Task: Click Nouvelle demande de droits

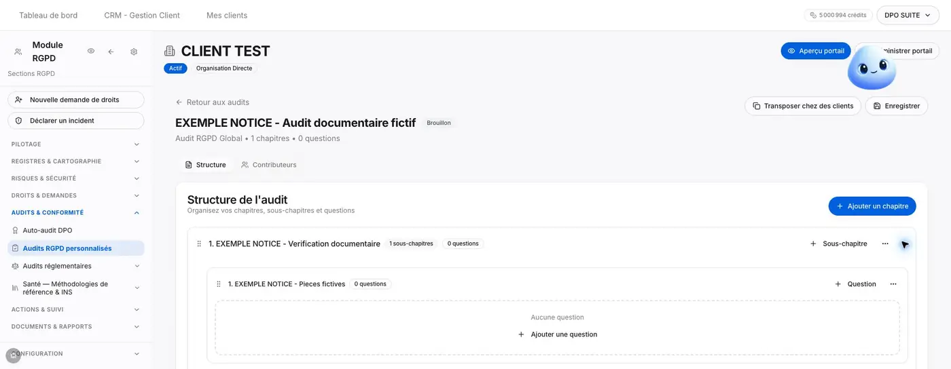Action: 76,100
